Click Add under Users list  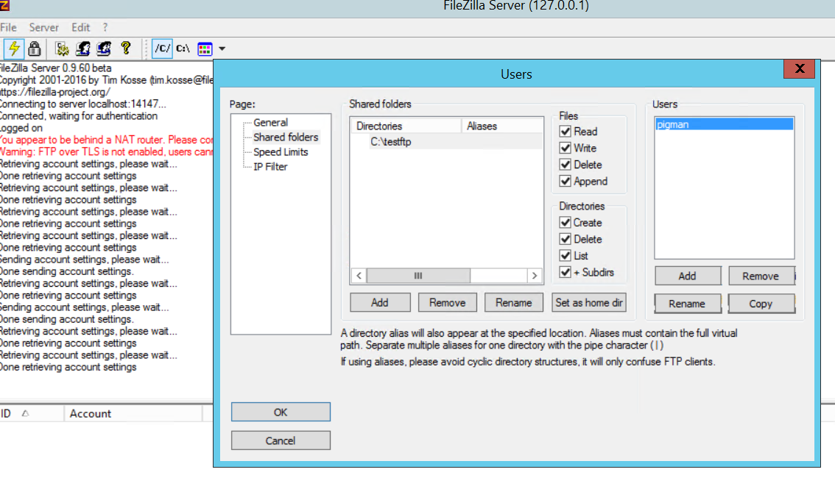688,276
